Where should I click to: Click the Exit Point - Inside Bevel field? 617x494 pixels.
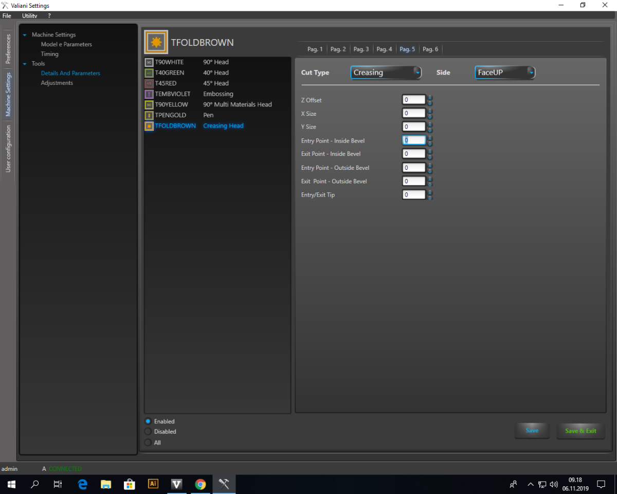[x=414, y=154]
